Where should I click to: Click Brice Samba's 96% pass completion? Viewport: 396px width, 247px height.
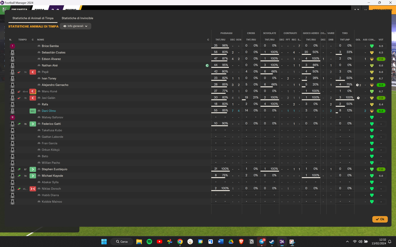click(225, 46)
